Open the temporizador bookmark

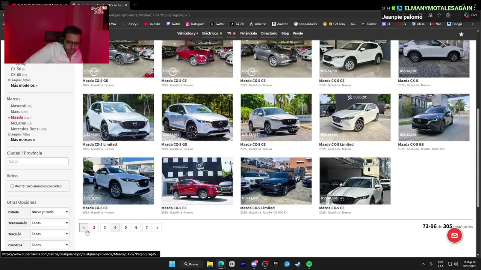tap(306, 24)
